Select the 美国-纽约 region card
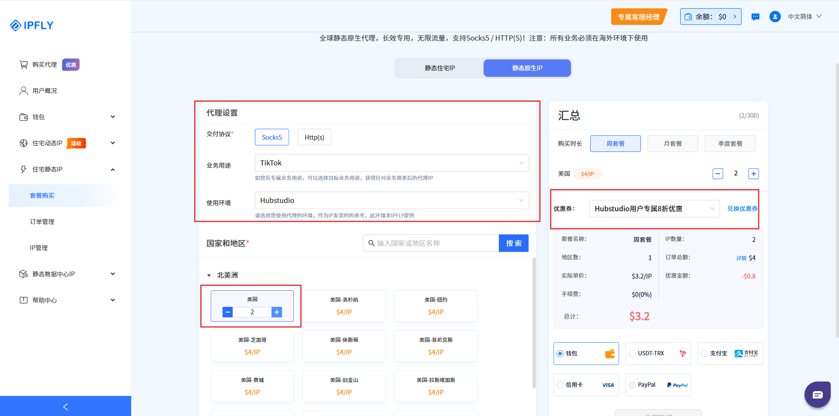The image size is (839, 416). point(436,306)
